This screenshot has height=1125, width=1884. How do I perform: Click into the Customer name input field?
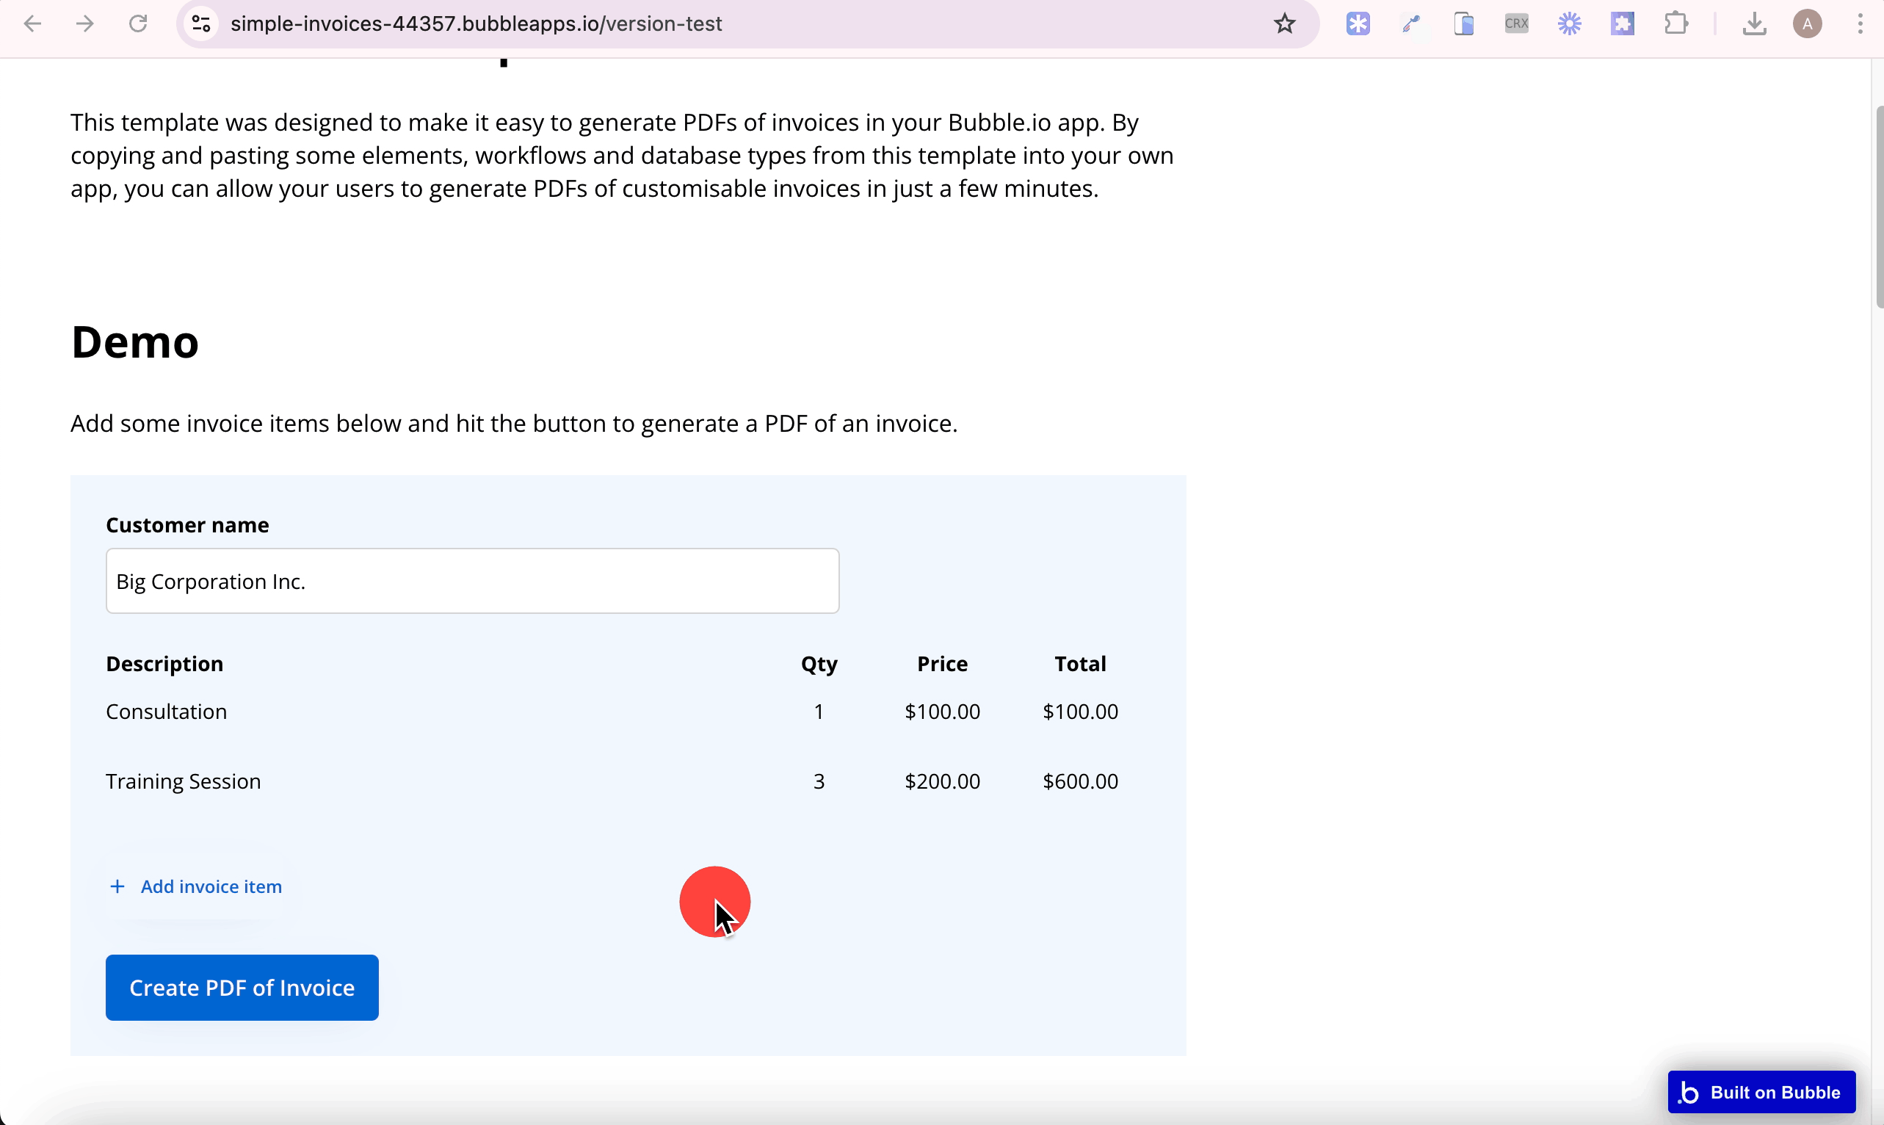472,582
